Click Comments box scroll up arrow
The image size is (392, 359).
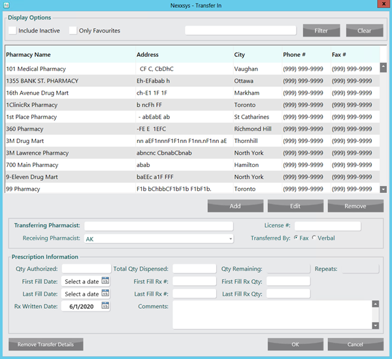(x=376, y=304)
